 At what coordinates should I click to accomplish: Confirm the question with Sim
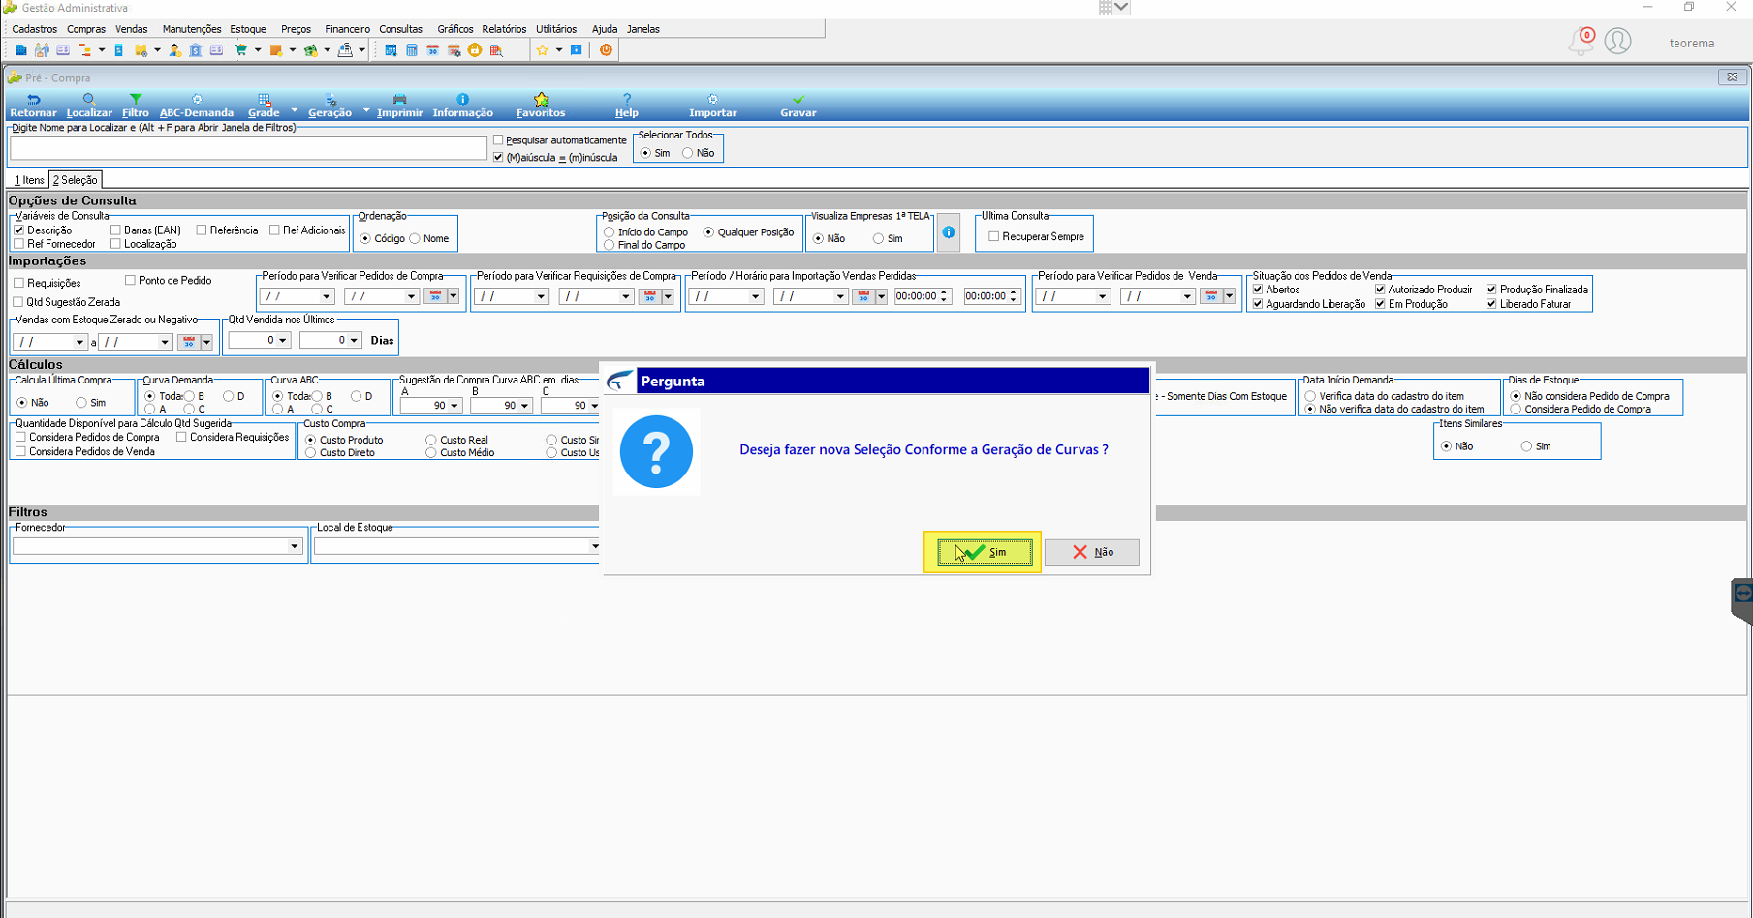985,552
